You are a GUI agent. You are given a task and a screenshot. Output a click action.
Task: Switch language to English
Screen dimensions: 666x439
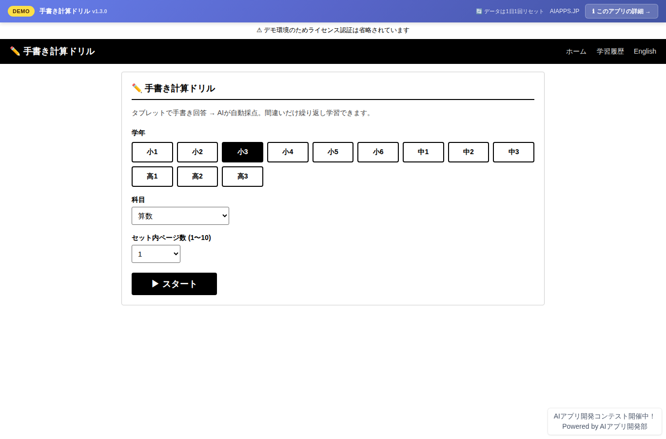pos(645,51)
